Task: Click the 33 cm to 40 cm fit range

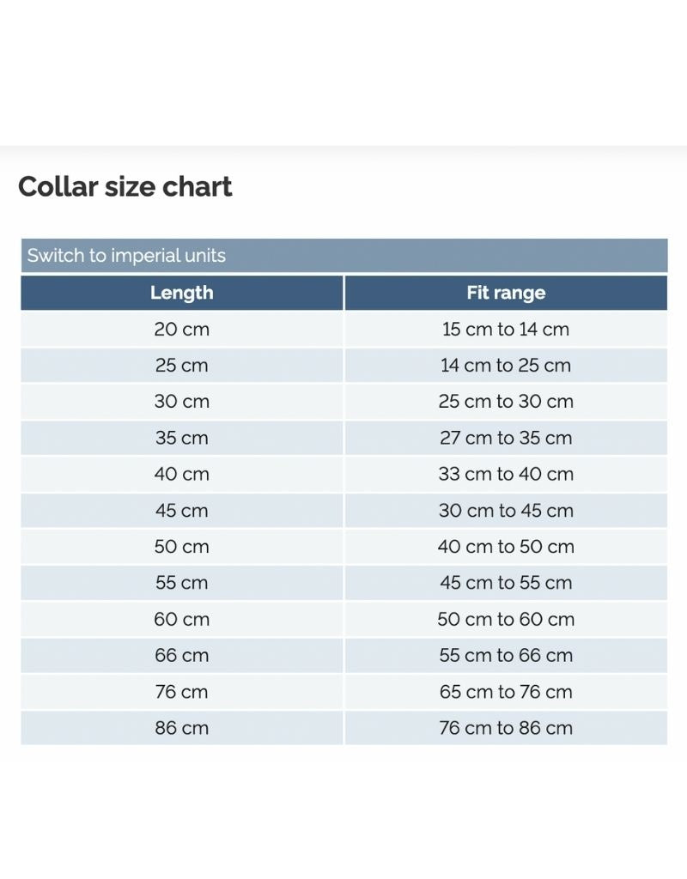Action: (x=506, y=474)
